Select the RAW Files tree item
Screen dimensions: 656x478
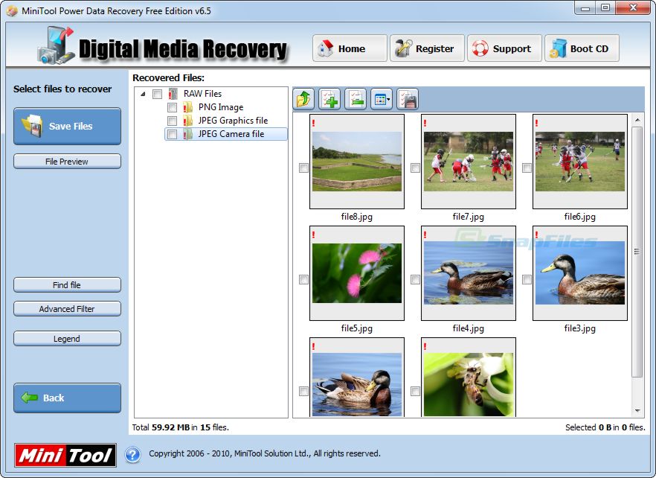coord(202,94)
